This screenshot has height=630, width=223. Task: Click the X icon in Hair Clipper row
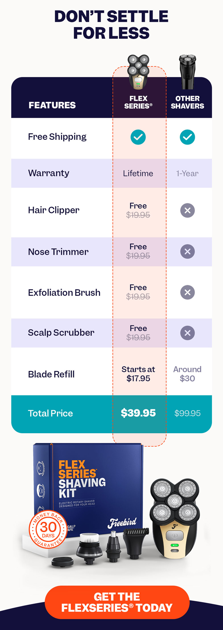click(187, 210)
